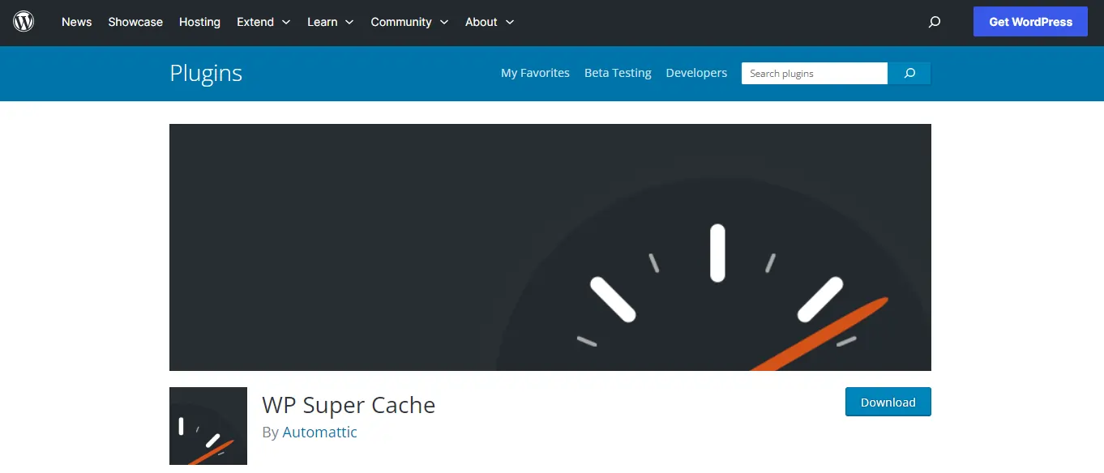
Task: Click the Search plugins input field
Action: [814, 73]
